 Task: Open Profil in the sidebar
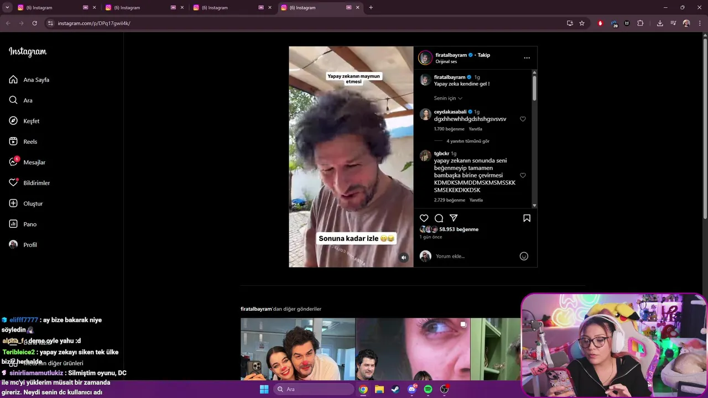(23, 245)
